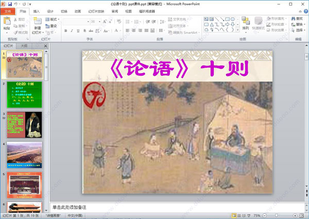
Task: Increase font size with the larger A
Action: (105, 22)
